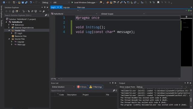Save the current file with Save icon
193x109 pixels.
pyautogui.click(x=23, y=2)
